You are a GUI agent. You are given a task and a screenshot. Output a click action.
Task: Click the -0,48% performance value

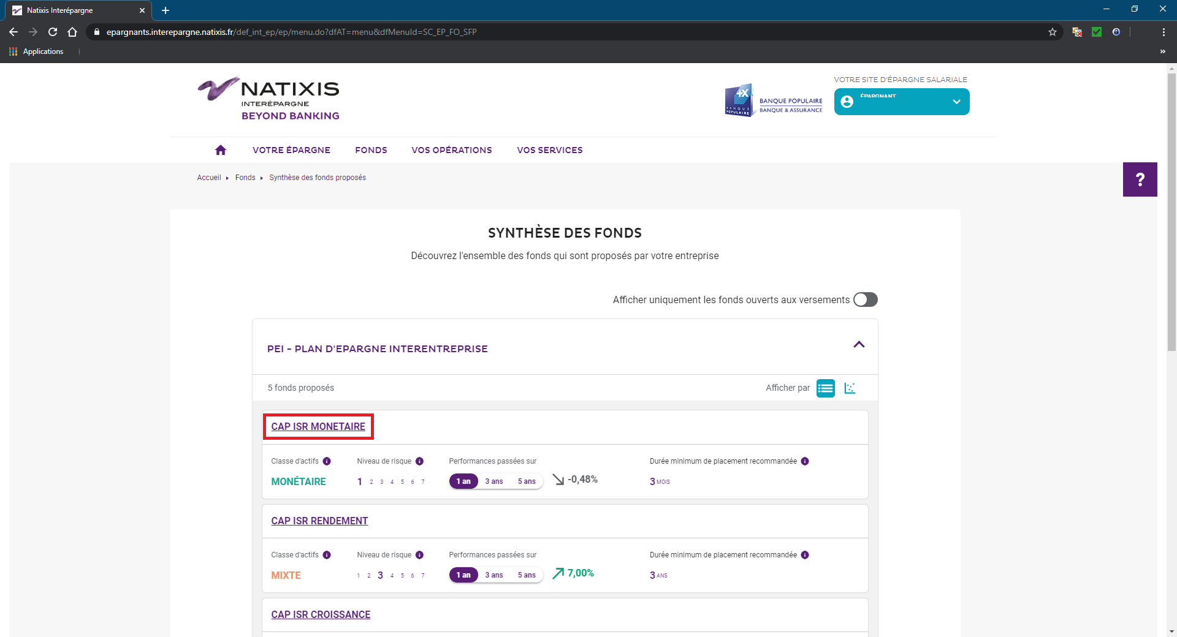[x=582, y=480]
